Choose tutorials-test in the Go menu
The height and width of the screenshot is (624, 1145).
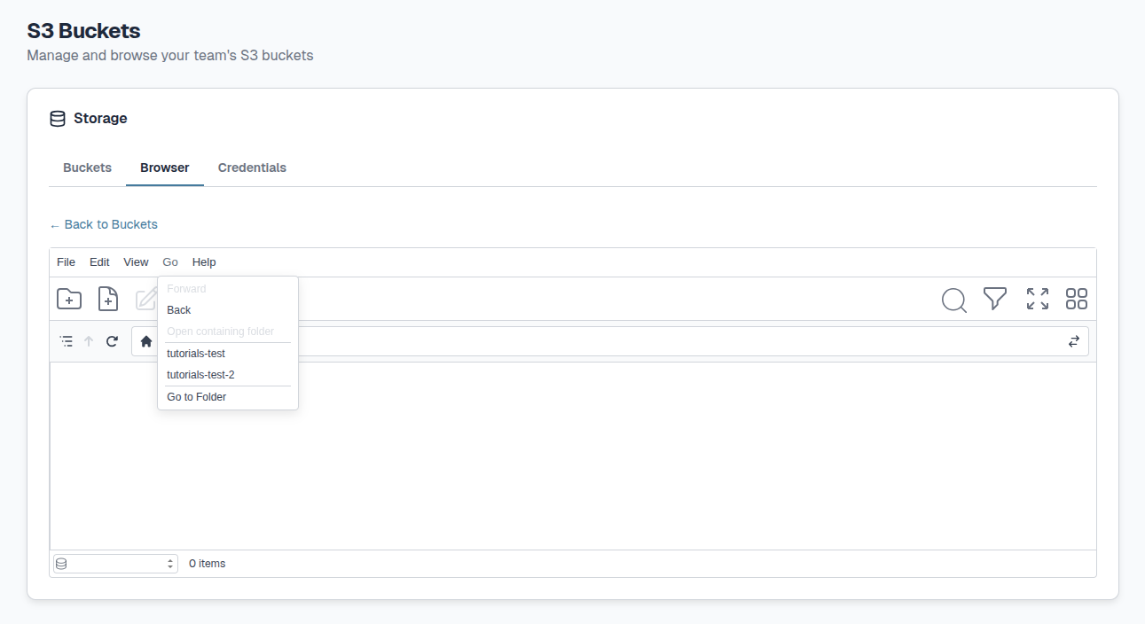pyautogui.click(x=196, y=354)
